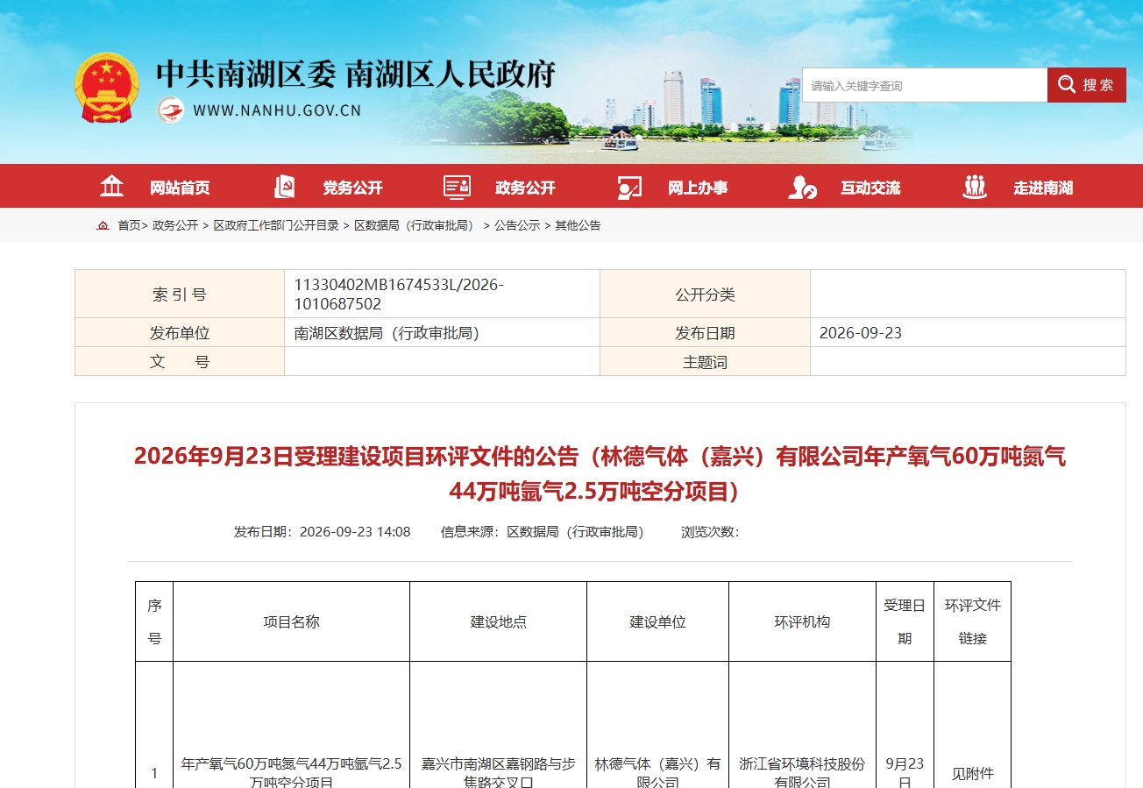Click the document icon beside 政务公开
The height and width of the screenshot is (788, 1143).
[457, 187]
